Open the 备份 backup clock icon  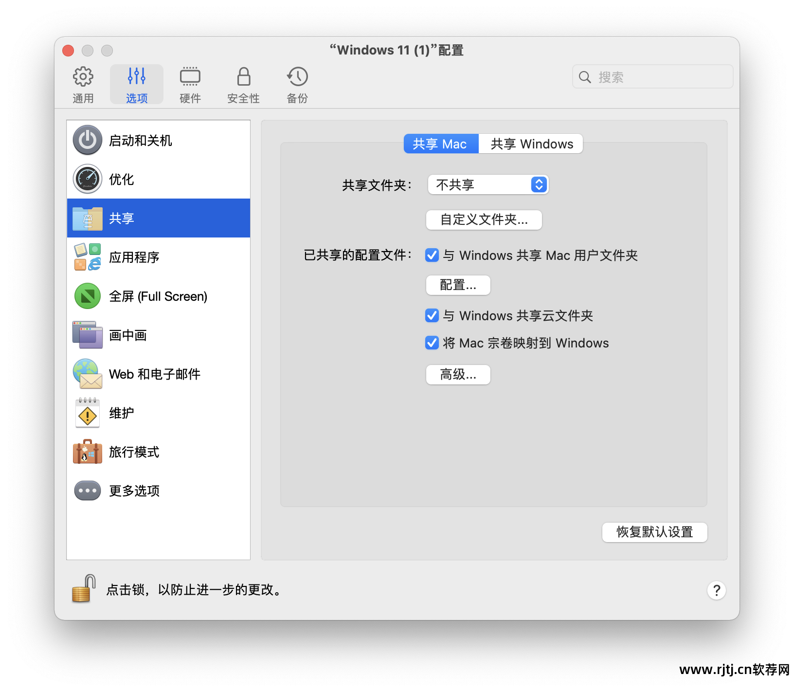(x=297, y=76)
